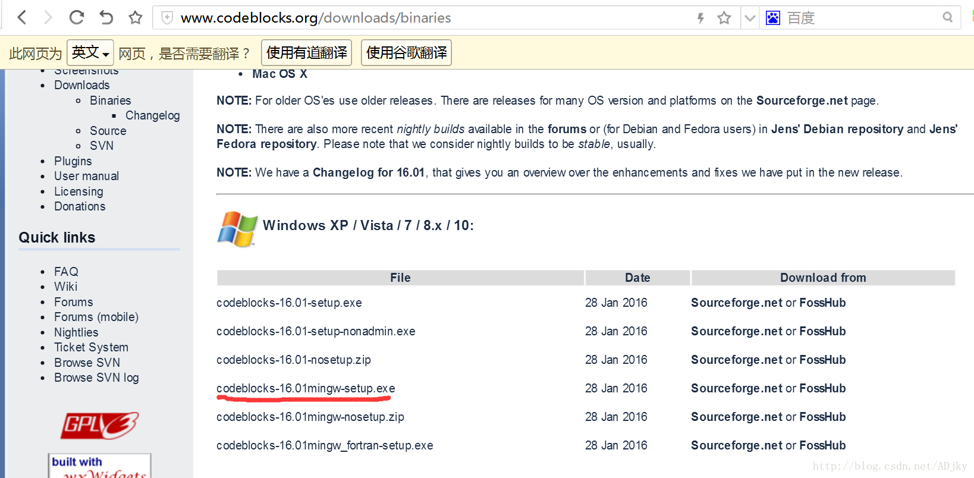Open Ticket System quick link
Viewport: 974px width, 478px height.
92,347
